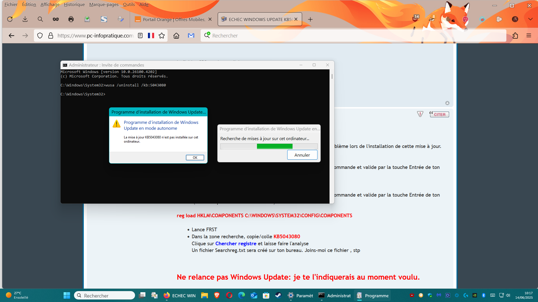Bookmark this page with the star icon

click(162, 36)
